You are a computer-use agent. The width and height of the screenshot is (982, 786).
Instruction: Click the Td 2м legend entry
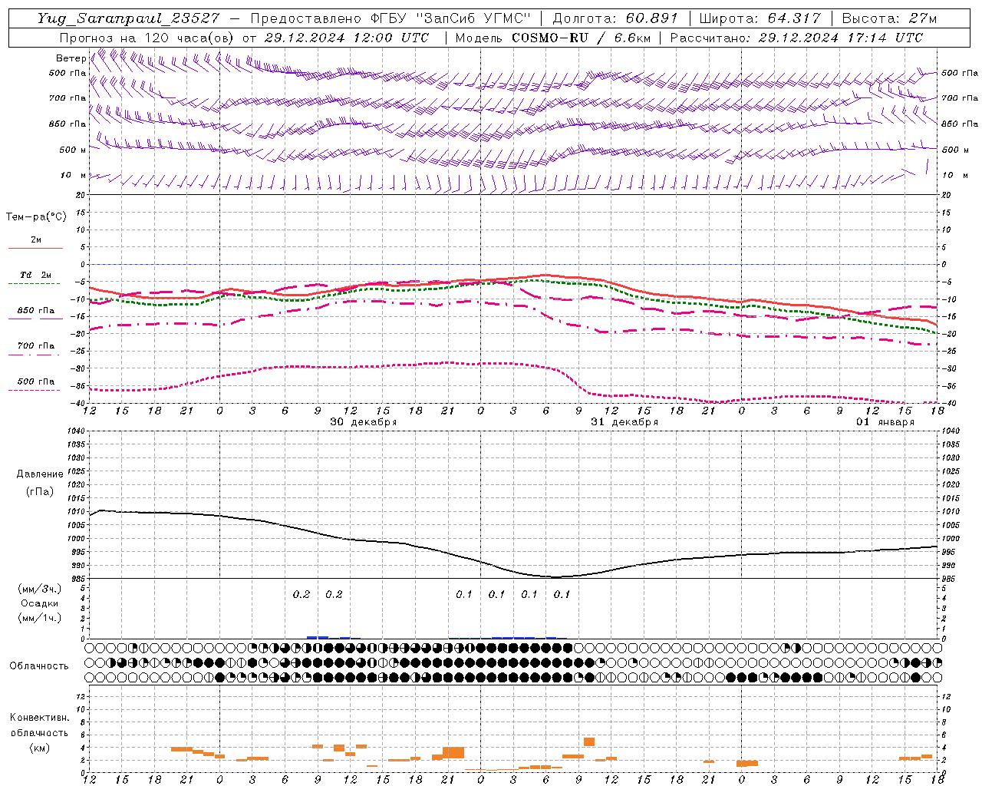tap(35, 275)
